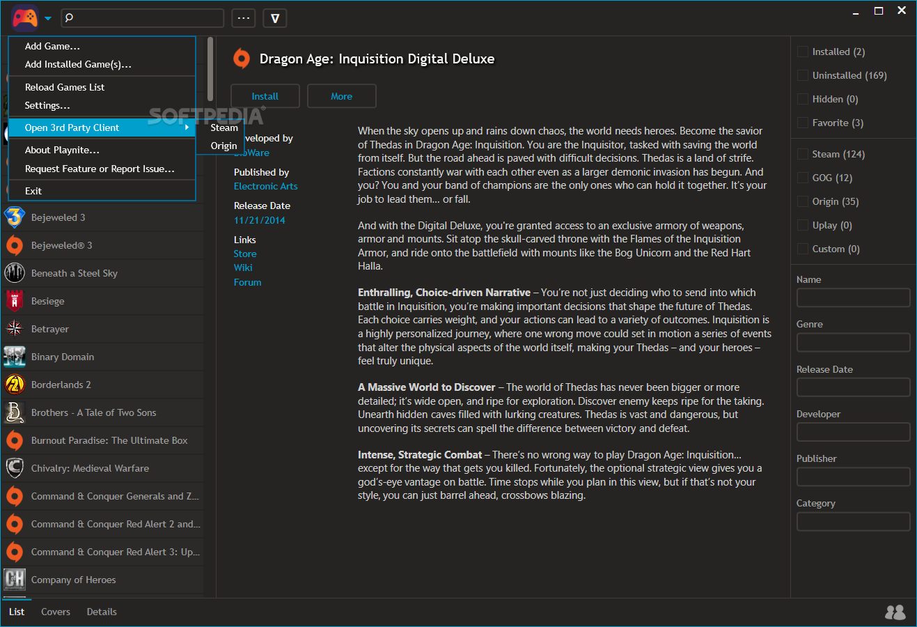Click the Install button
This screenshot has height=627, width=917.
coord(265,96)
